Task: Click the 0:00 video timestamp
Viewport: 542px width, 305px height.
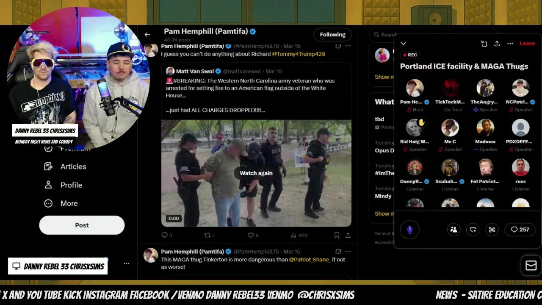Action: pyautogui.click(x=174, y=219)
